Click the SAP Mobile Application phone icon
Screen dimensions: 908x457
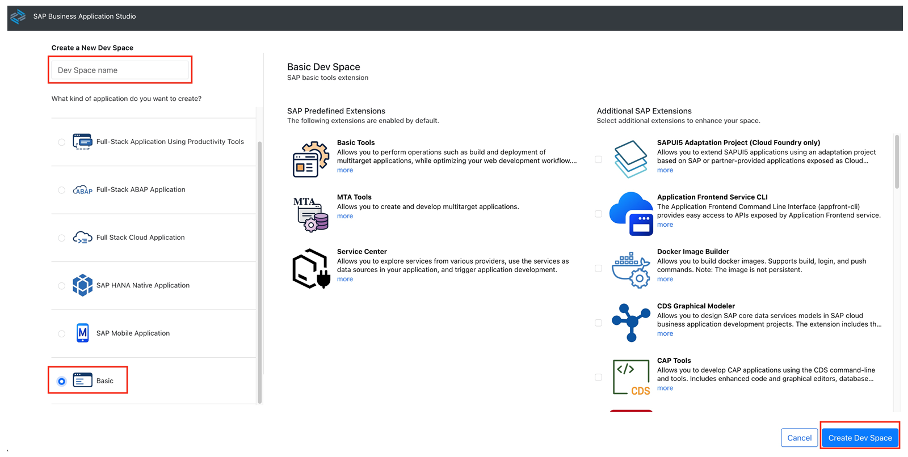pos(82,333)
